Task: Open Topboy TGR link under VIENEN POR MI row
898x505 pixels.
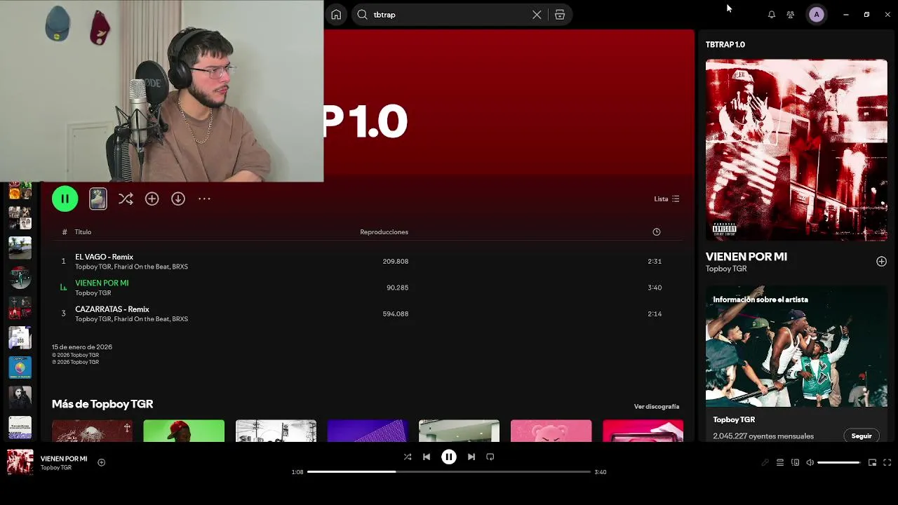Action: point(93,293)
